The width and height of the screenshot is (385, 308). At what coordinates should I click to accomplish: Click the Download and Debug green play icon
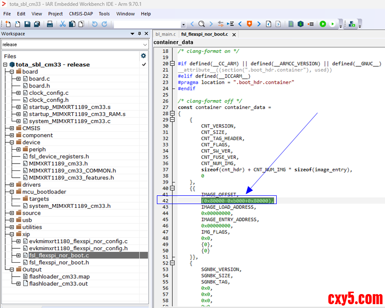[x=322, y=24]
